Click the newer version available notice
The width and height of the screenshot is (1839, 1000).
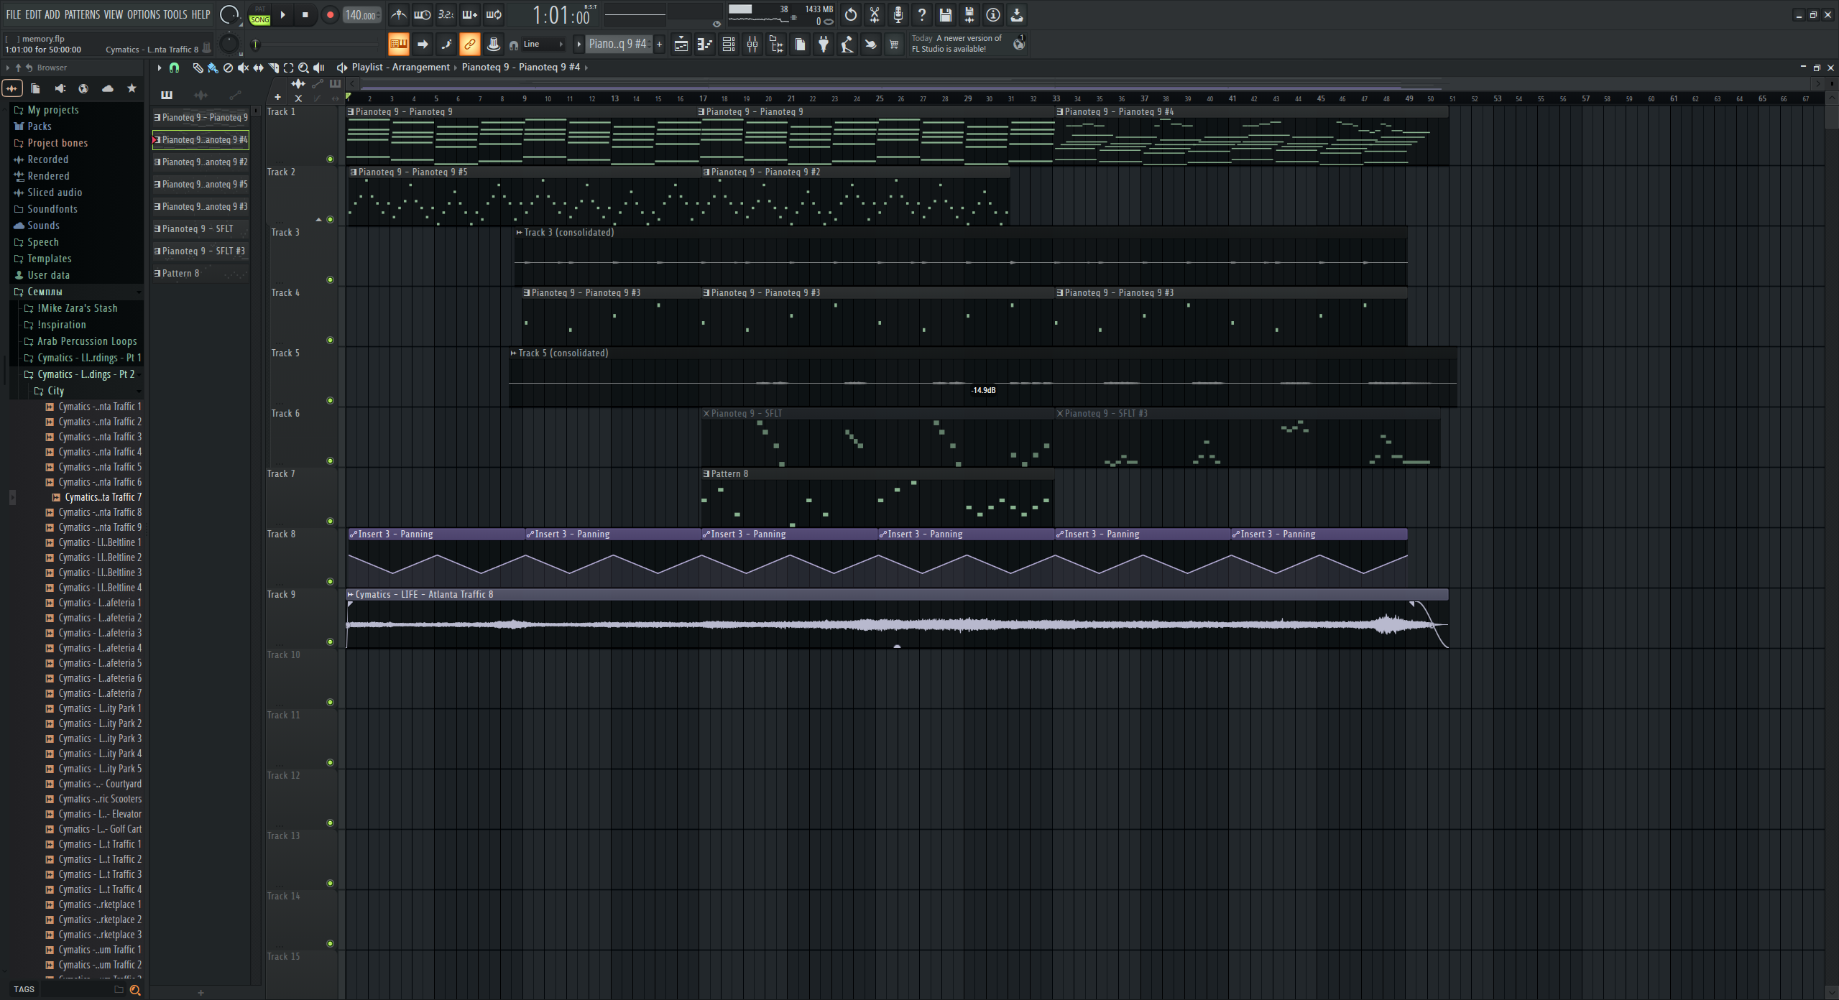point(957,44)
